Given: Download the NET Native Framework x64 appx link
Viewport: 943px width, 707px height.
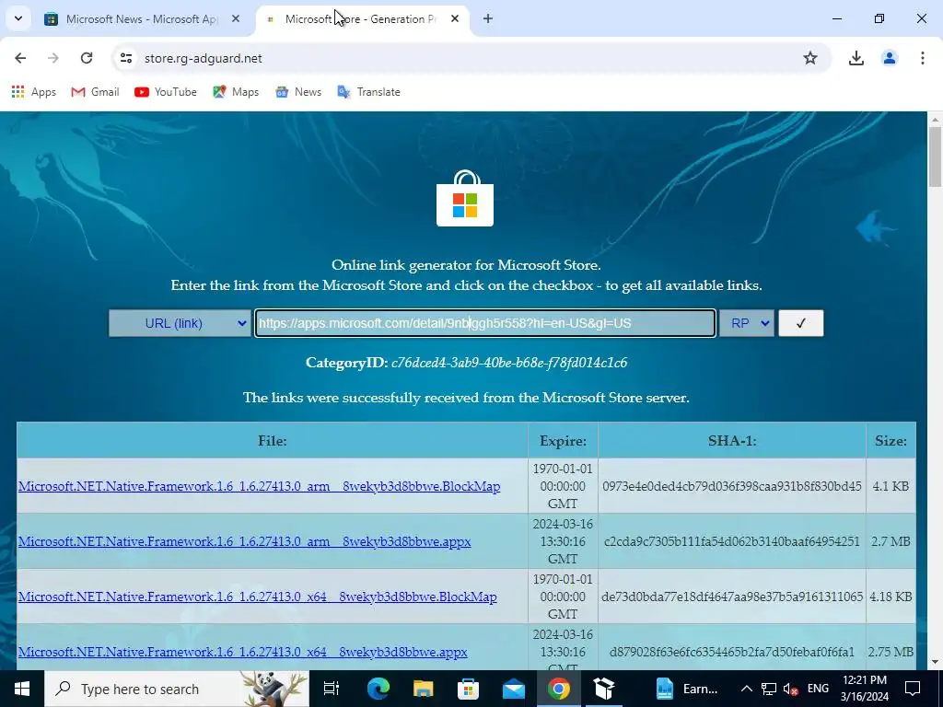Looking at the screenshot, I should pyautogui.click(x=242, y=653).
